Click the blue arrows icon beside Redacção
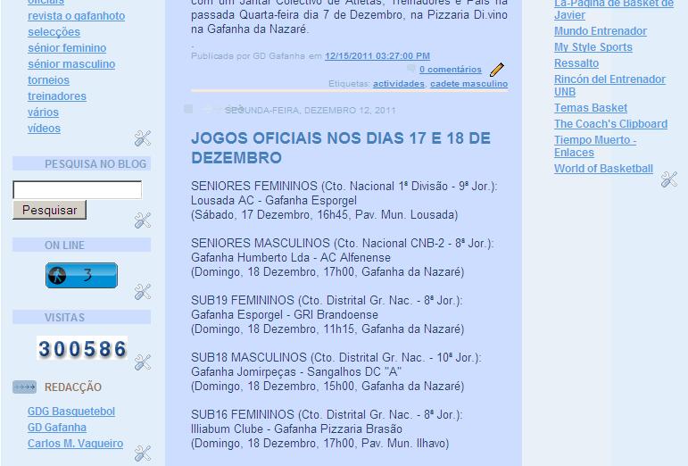Image resolution: width=688 pixels, height=466 pixels. click(x=25, y=387)
